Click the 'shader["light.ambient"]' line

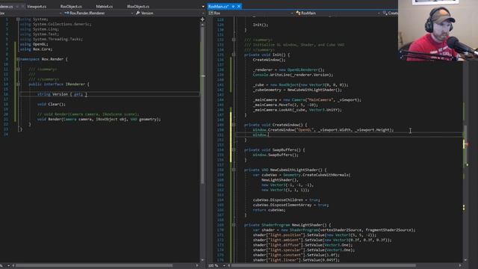[322, 240]
